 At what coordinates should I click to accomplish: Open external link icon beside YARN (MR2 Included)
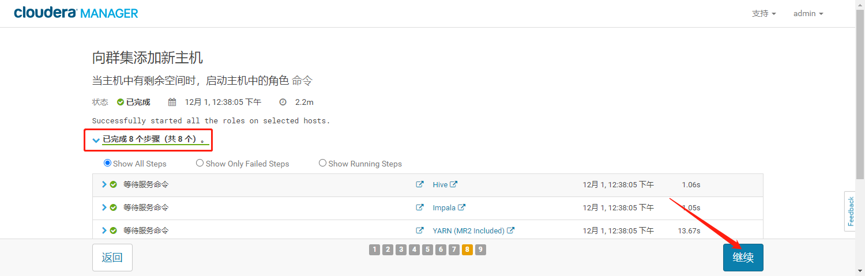pyautogui.click(x=510, y=230)
